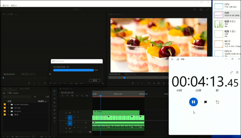The height and width of the screenshot is (138, 241).
Task: Go to in point in Program monitor
Action: click(149, 83)
